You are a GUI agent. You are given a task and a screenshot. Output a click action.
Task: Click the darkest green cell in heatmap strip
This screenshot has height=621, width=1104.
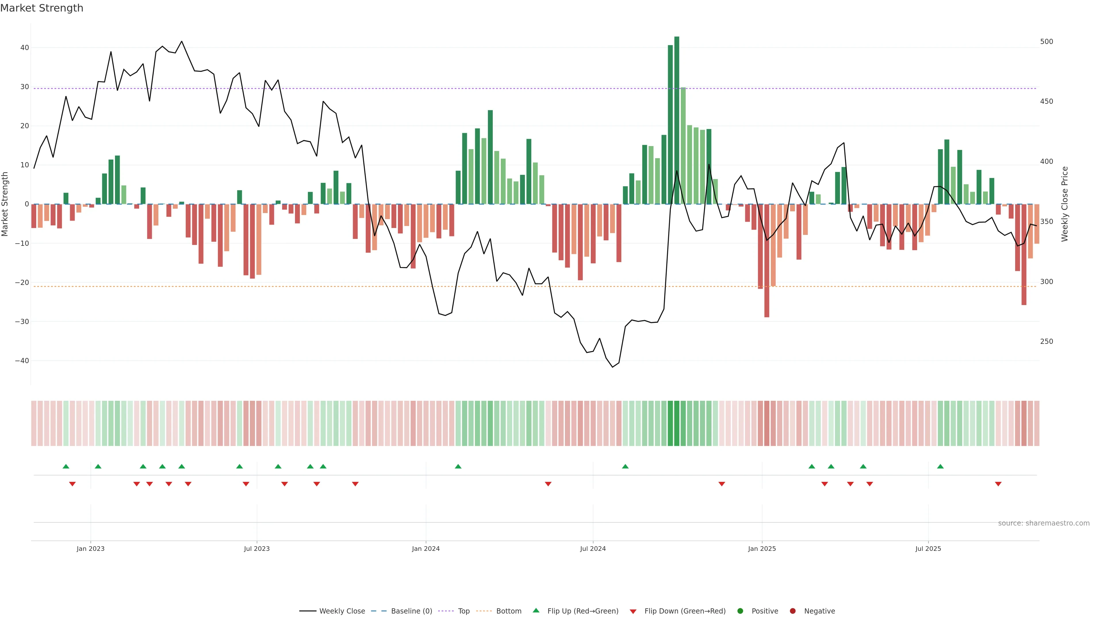(677, 423)
